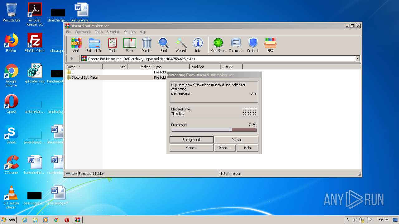The width and height of the screenshot is (399, 224).
Task: Click the Delete trash icon
Action: (x=147, y=45)
